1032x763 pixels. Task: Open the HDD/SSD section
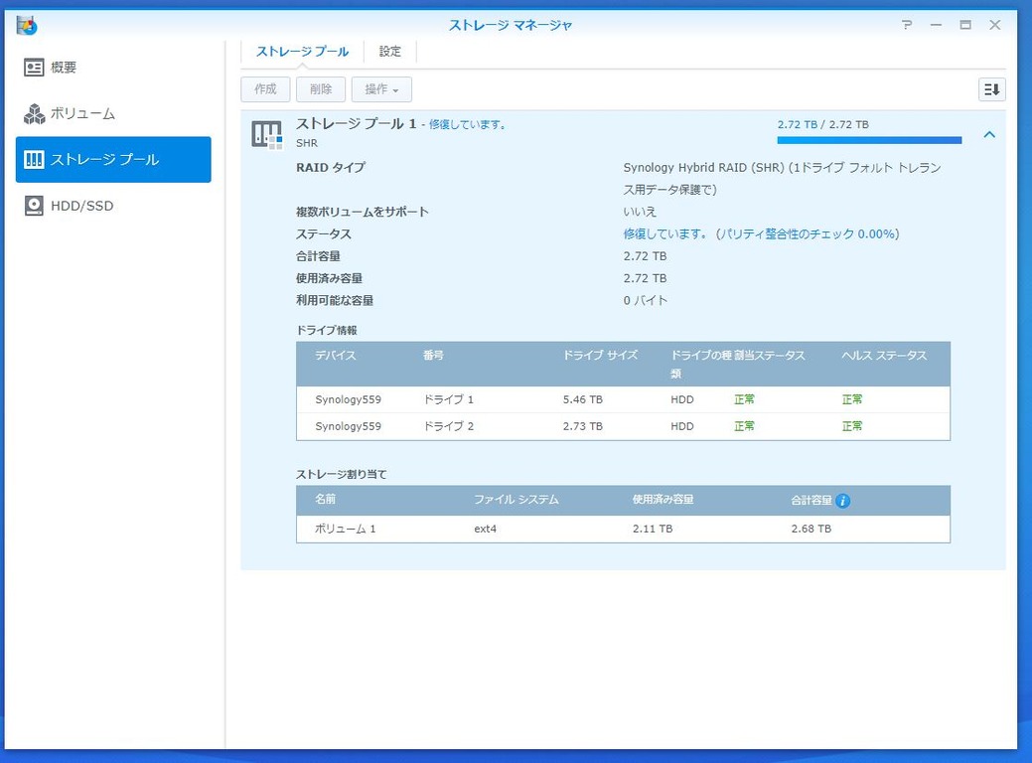click(113, 206)
